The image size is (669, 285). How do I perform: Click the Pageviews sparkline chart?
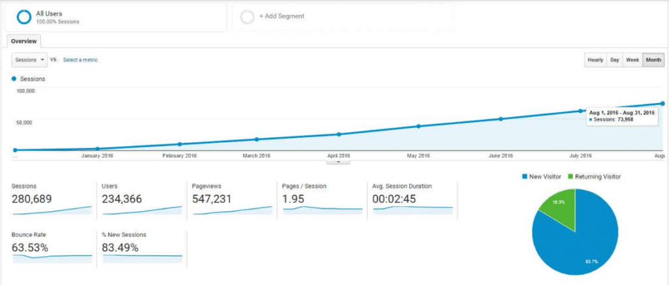point(233,210)
